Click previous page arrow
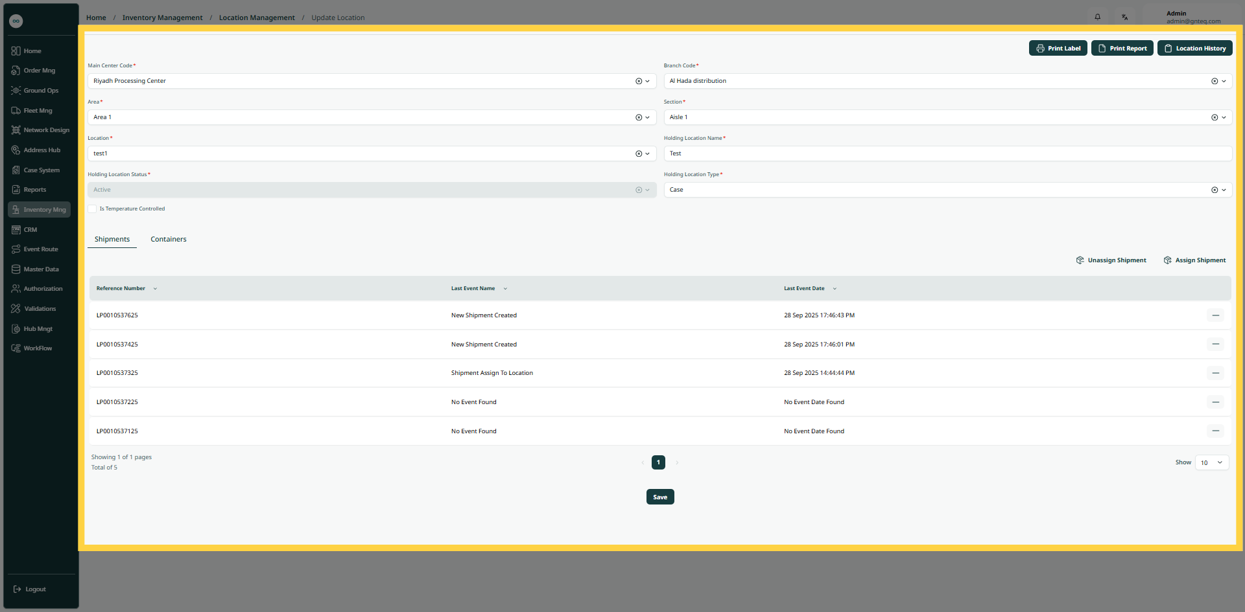Viewport: 1245px width, 612px height. pos(643,462)
